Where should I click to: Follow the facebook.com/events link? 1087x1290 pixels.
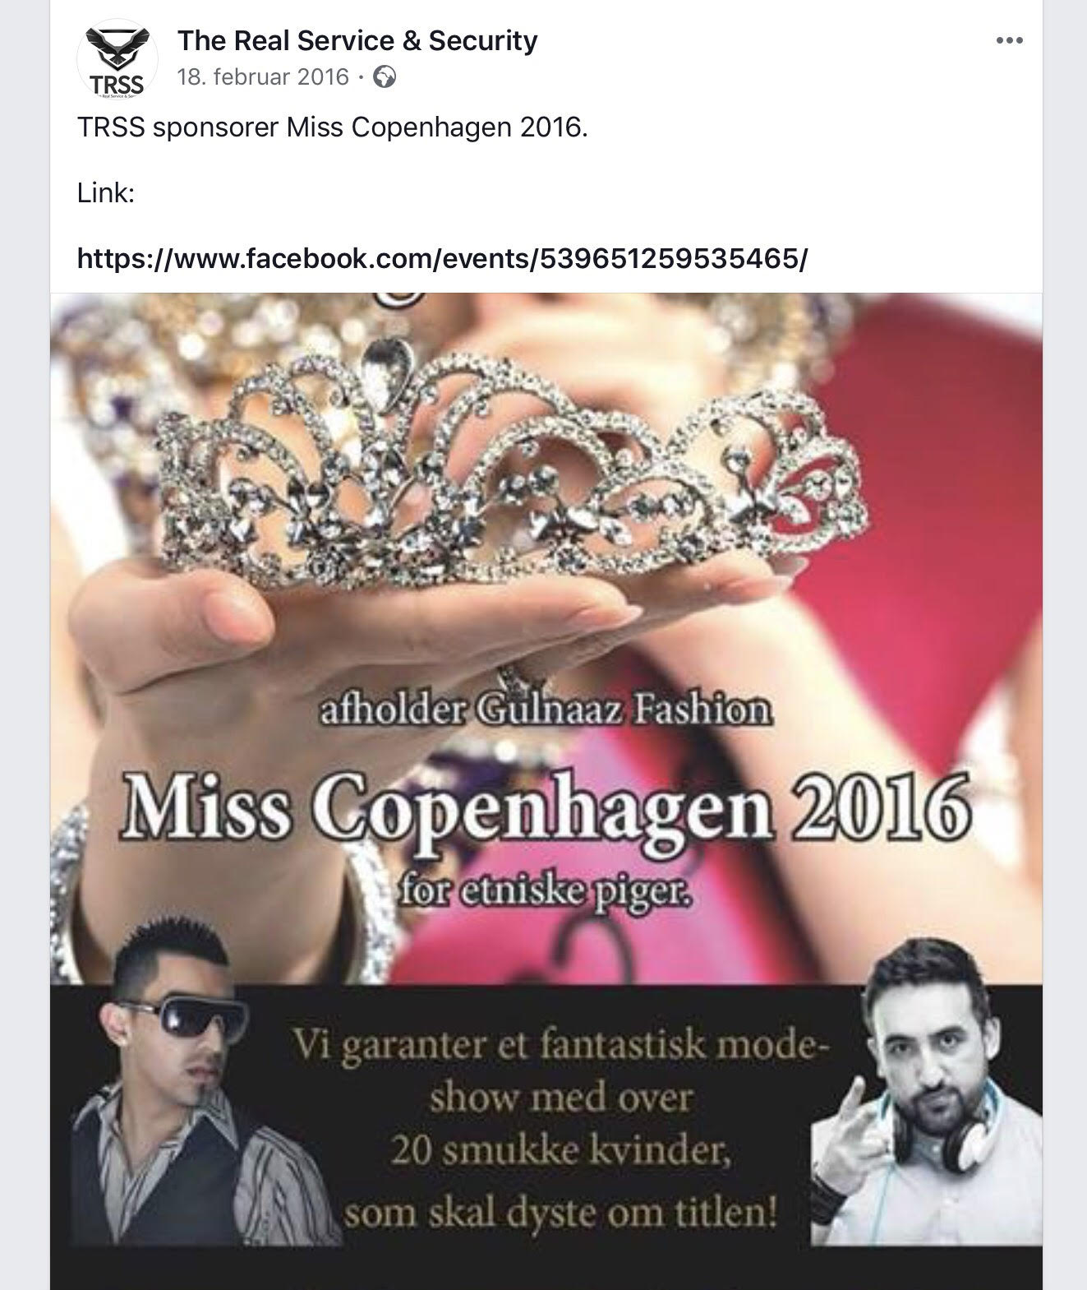pyautogui.click(x=442, y=259)
